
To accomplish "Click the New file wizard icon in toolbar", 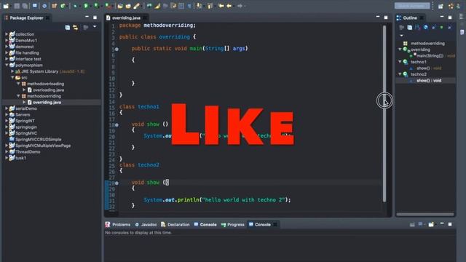I will (x=6, y=6).
